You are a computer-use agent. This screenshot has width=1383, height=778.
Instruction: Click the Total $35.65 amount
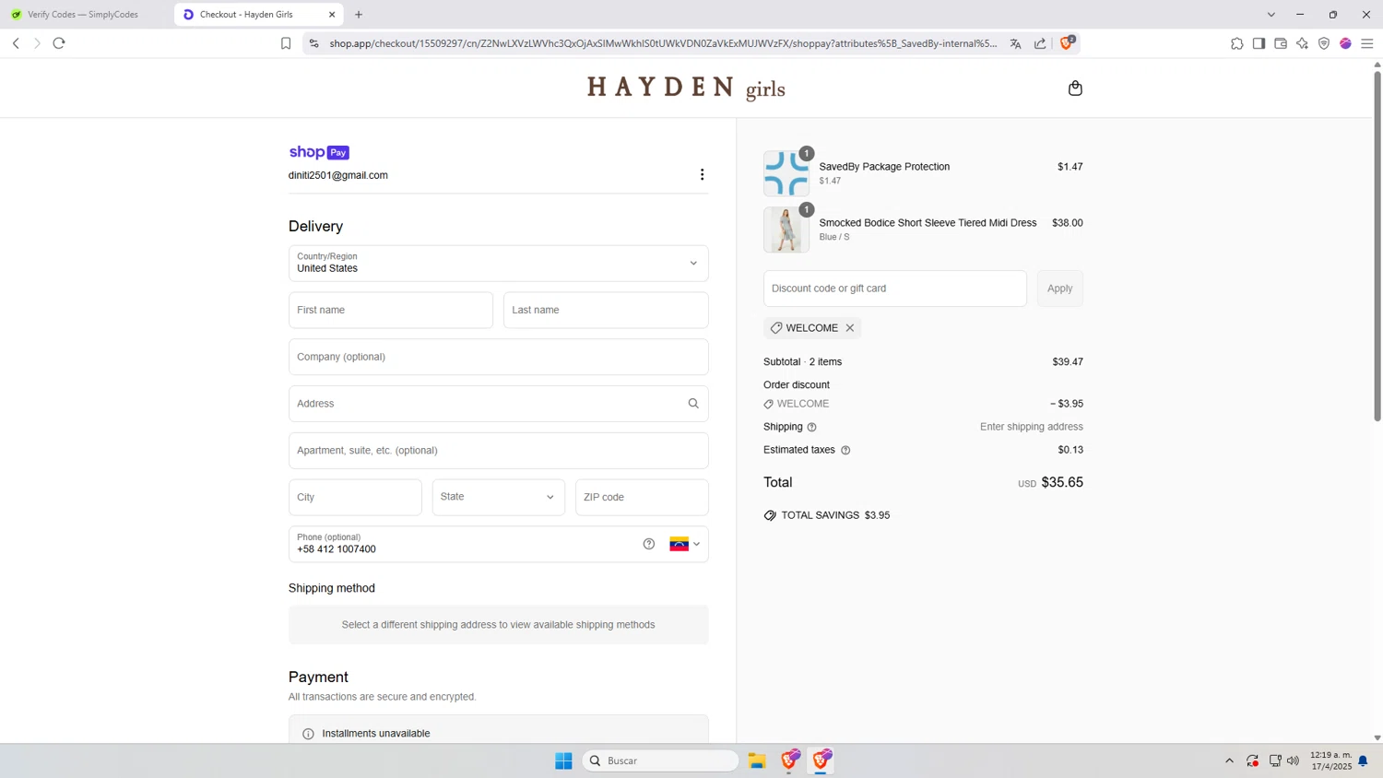click(x=1062, y=483)
